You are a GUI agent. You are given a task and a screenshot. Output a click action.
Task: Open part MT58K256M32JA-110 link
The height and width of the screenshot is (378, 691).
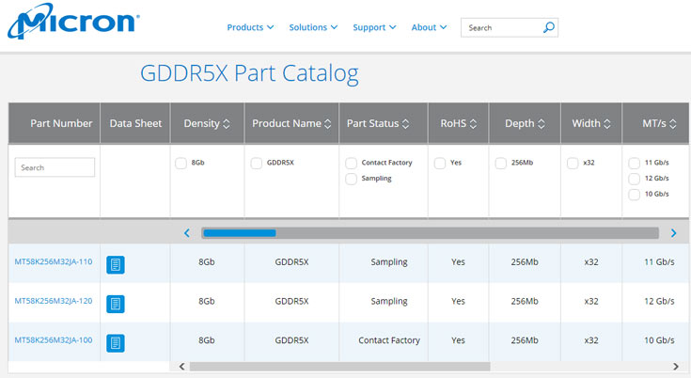[x=54, y=261]
